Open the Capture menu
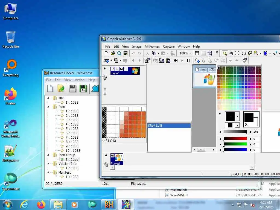 coord(169,46)
